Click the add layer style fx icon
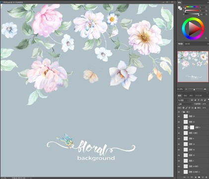The height and width of the screenshot is (179, 209). point(188,177)
